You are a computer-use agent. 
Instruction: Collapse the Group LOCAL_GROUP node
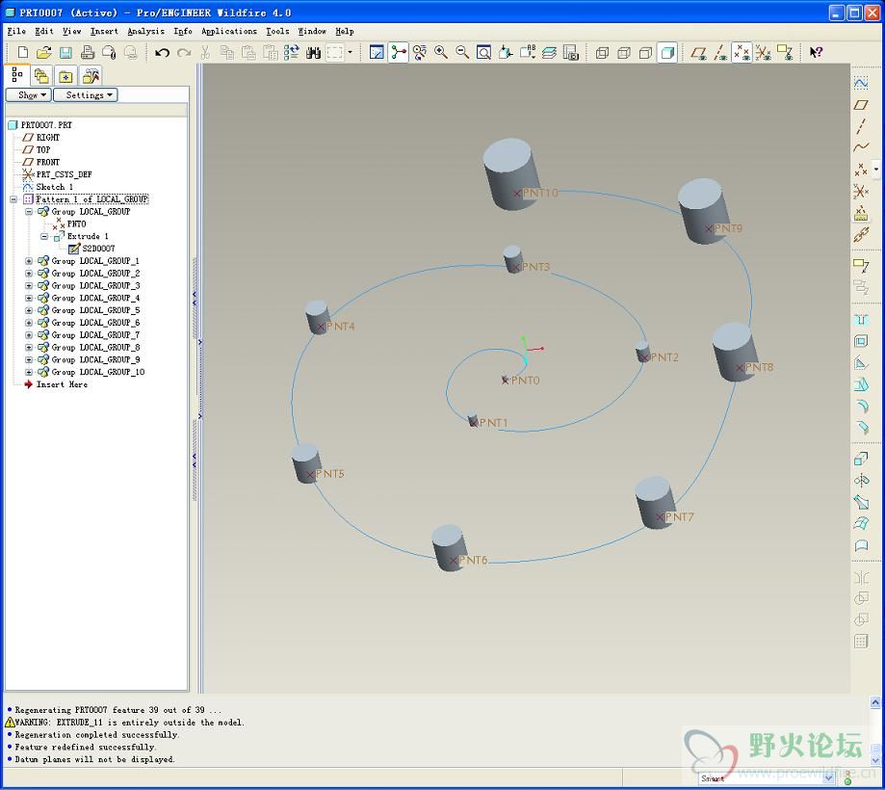pos(29,212)
